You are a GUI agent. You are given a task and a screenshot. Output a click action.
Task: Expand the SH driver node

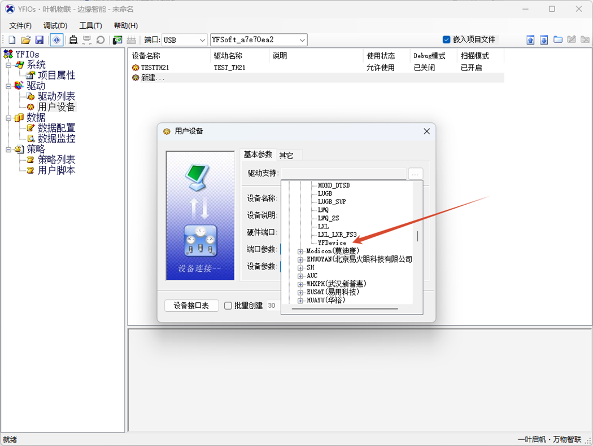pos(300,268)
